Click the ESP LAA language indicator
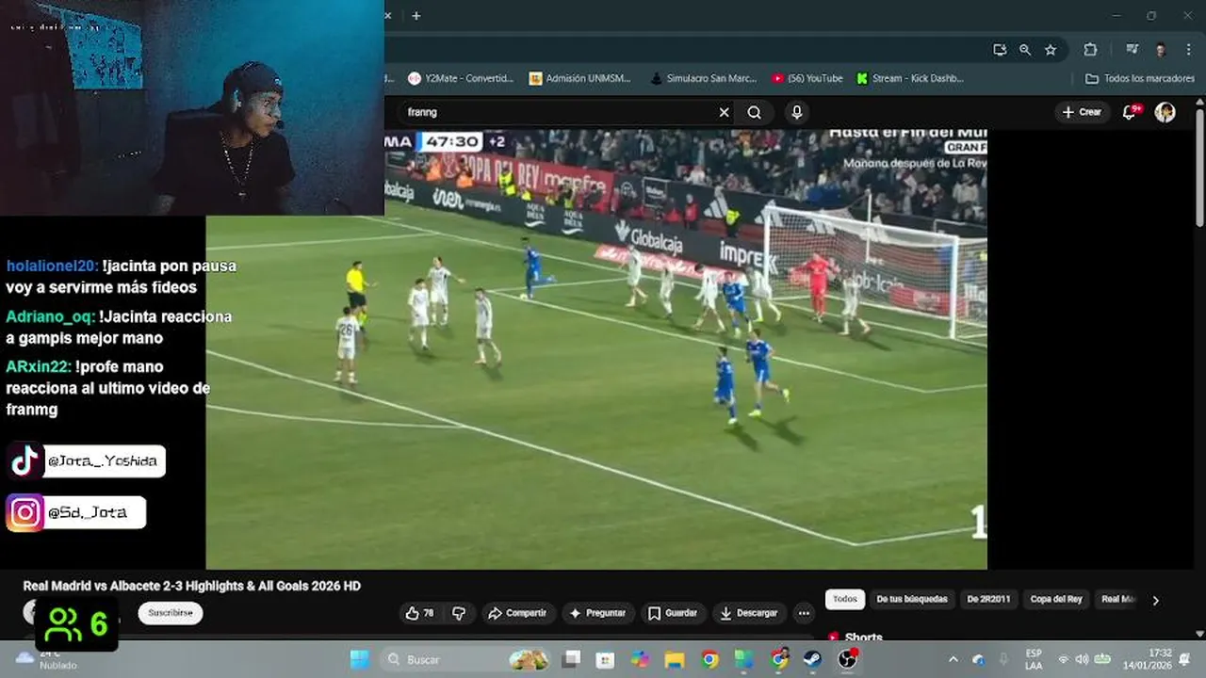Screen dimensions: 1206x678 1034,659
